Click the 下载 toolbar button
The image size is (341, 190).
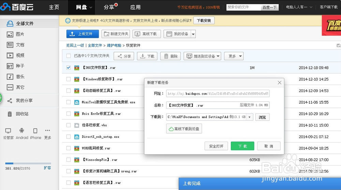[x=147, y=56]
